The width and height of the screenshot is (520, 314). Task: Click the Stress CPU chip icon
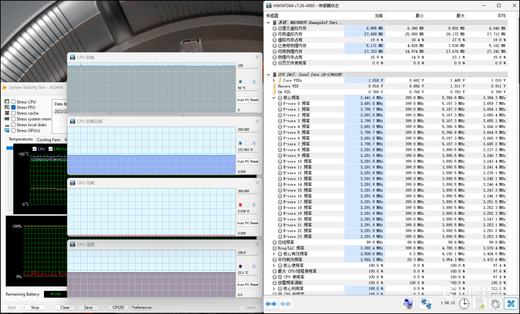7,102
